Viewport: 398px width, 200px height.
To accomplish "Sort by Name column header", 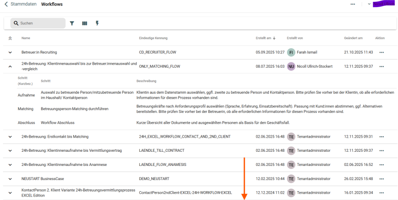I will click(x=26, y=38).
